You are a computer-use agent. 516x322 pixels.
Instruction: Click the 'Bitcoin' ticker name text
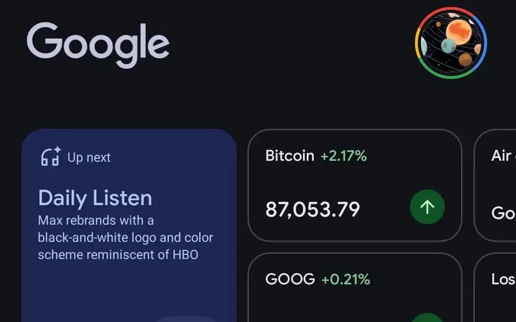click(x=290, y=156)
